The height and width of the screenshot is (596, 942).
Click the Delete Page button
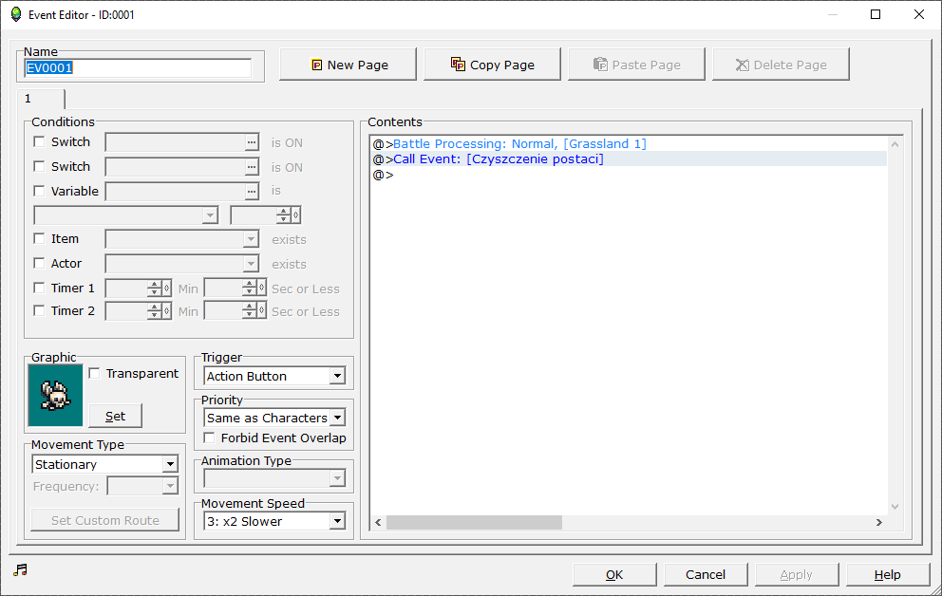(x=781, y=65)
